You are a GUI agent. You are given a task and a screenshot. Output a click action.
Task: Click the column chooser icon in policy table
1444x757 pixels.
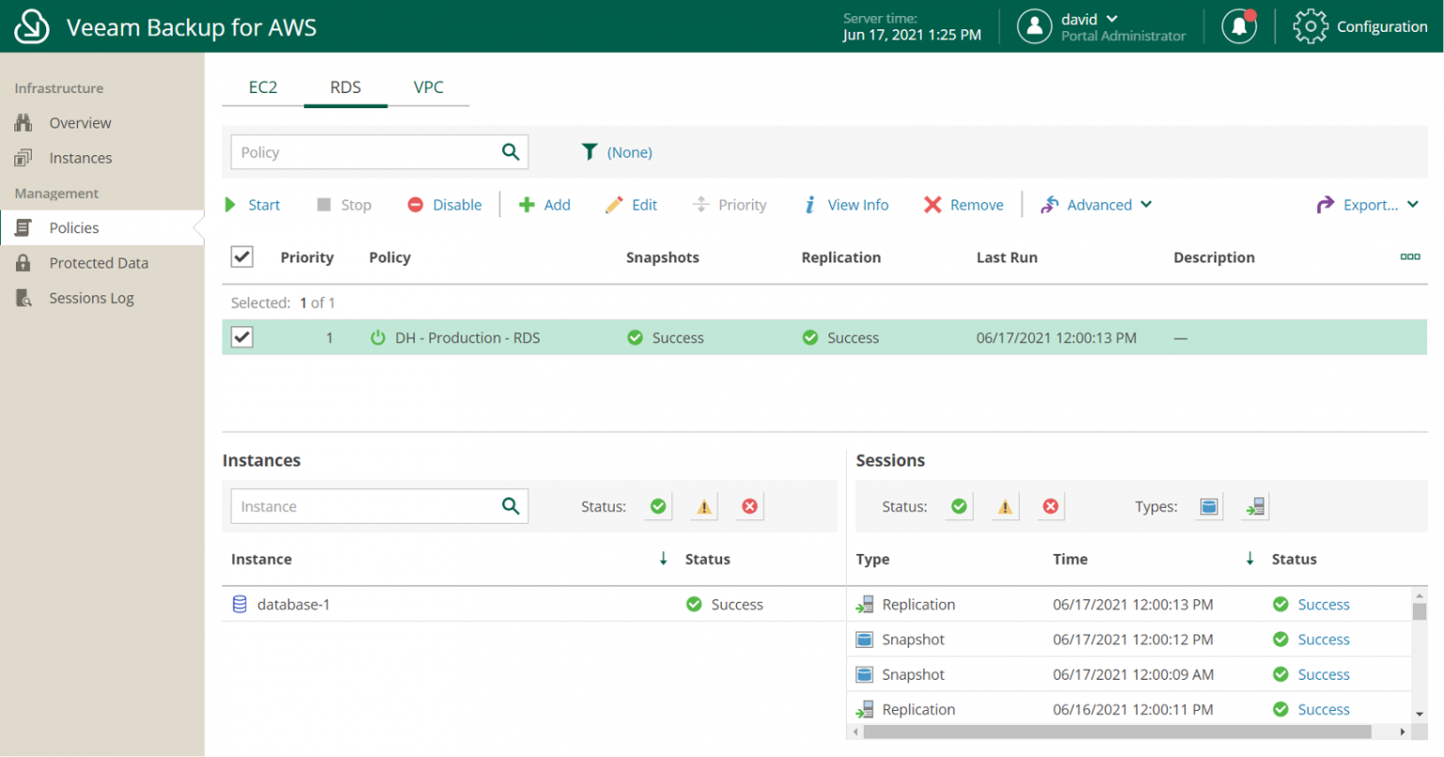pos(1409,257)
